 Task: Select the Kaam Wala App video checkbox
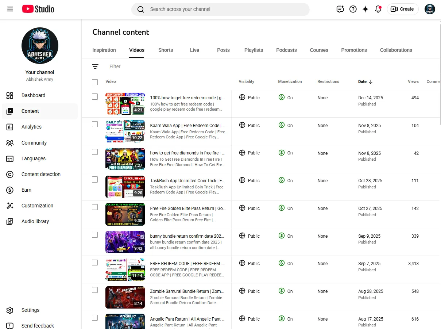[x=95, y=124]
